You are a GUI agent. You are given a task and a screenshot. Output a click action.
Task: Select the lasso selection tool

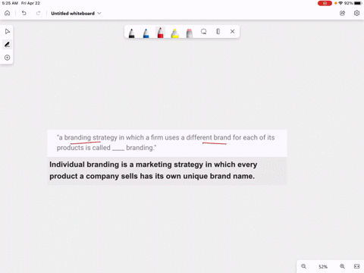tap(204, 32)
